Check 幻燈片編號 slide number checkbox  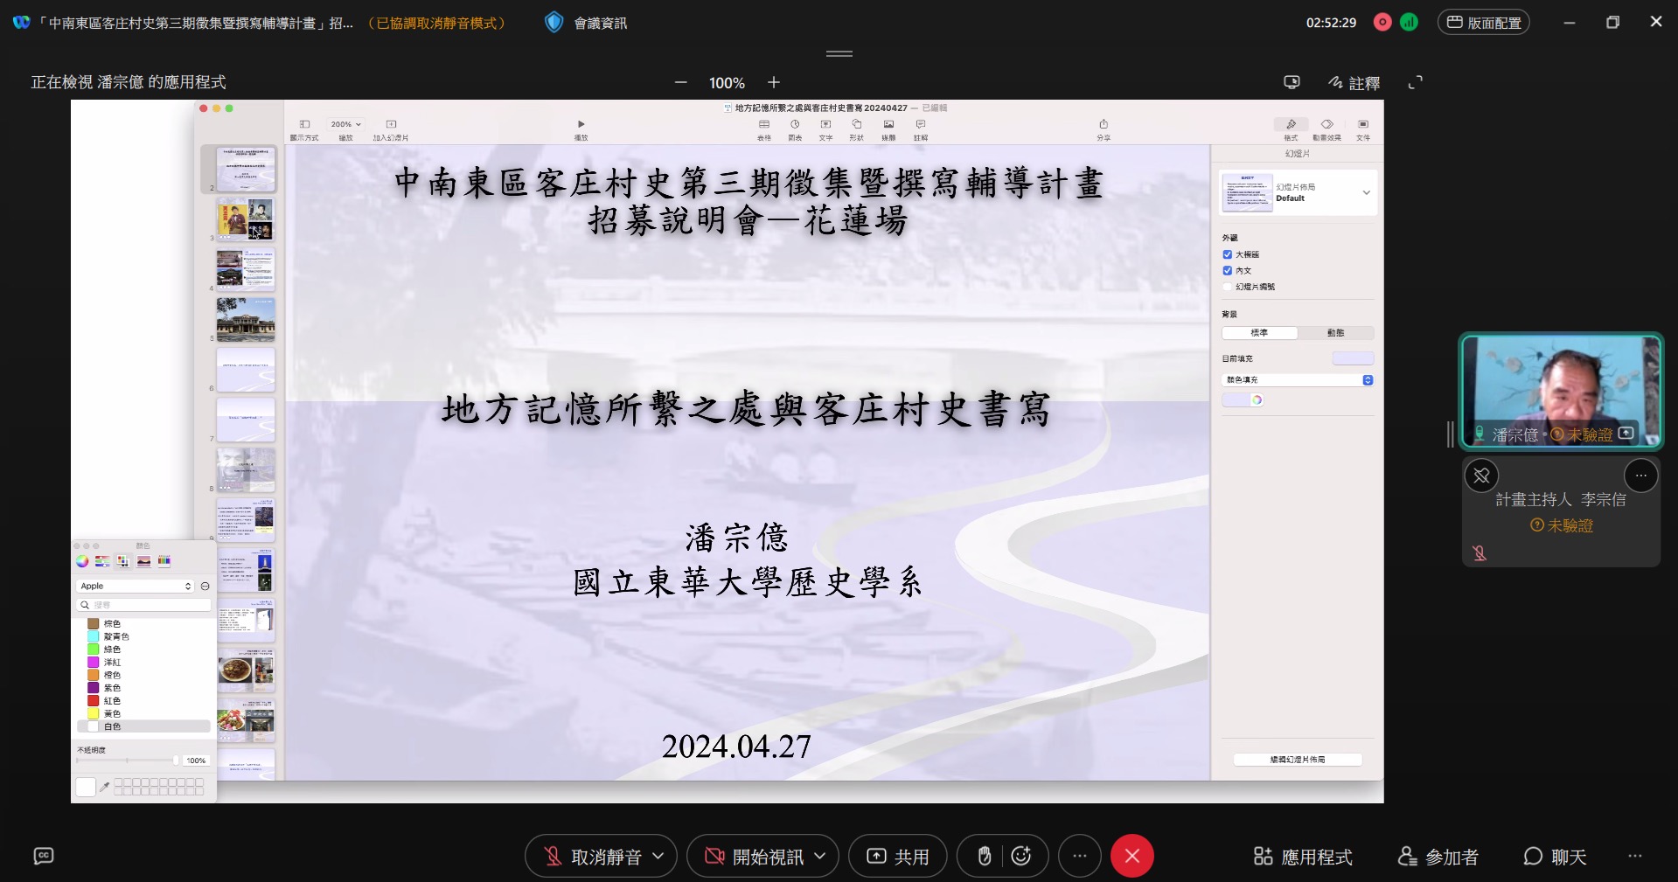[1228, 287]
